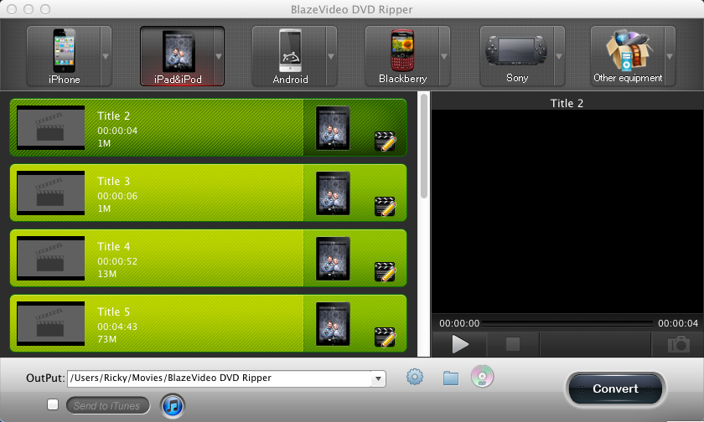Screen dimensions: 704x422
Task: Click the 'Title 5' name text
Action: point(114,311)
